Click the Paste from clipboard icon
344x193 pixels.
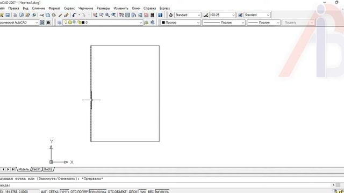click(x=54, y=15)
